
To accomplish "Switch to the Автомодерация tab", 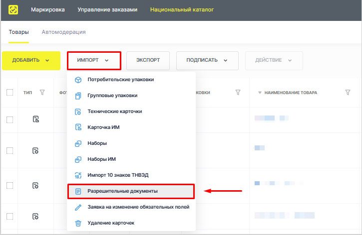I will [64, 32].
